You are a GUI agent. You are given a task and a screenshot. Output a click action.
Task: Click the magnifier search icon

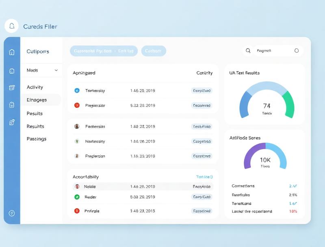point(248,50)
